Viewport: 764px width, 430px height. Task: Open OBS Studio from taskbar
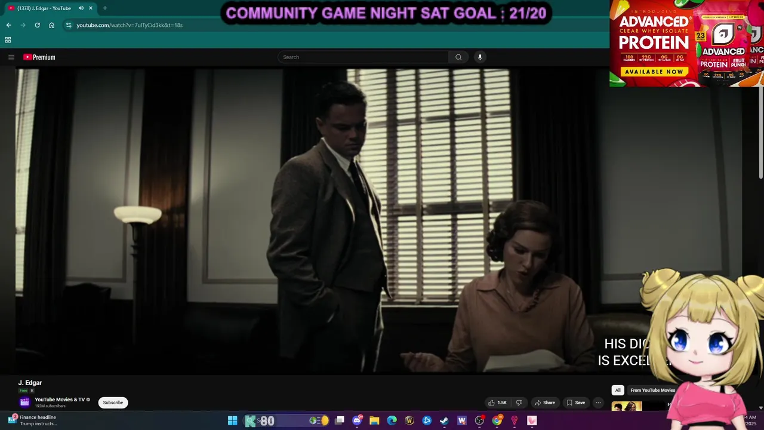point(479,420)
